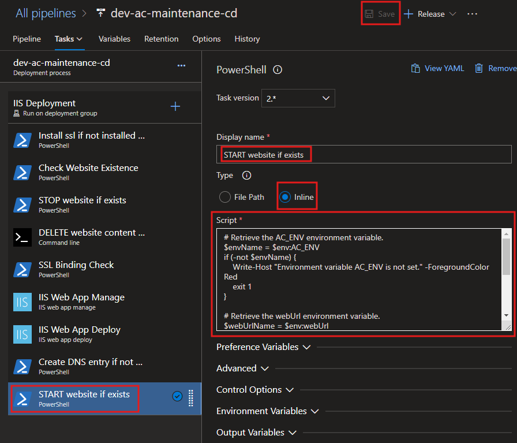Click Create DNS entry PowerShell icon
Screen dimensions: 517x443
23,366
